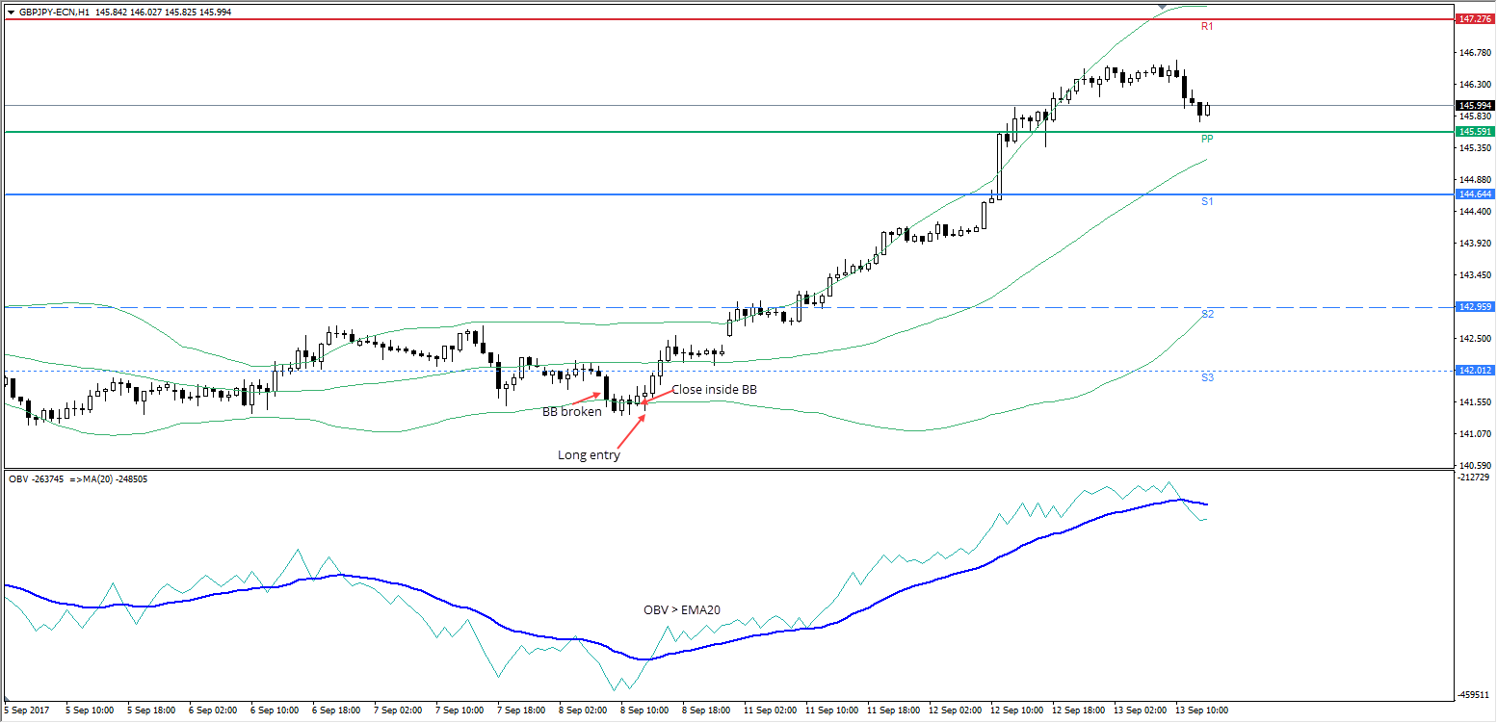Select the 142.959 price label
Viewport: 1497px width, 723px height.
1475,307
